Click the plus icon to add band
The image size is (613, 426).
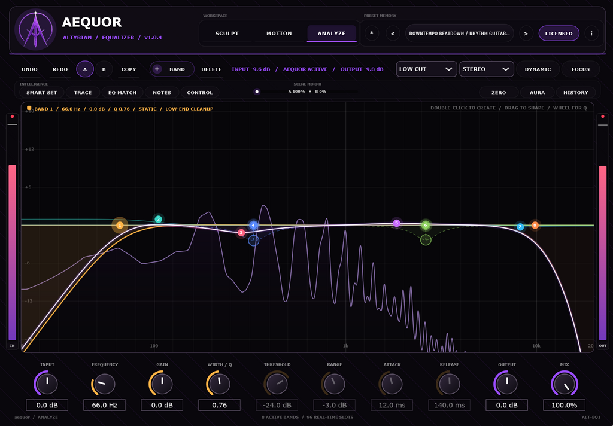(x=157, y=69)
